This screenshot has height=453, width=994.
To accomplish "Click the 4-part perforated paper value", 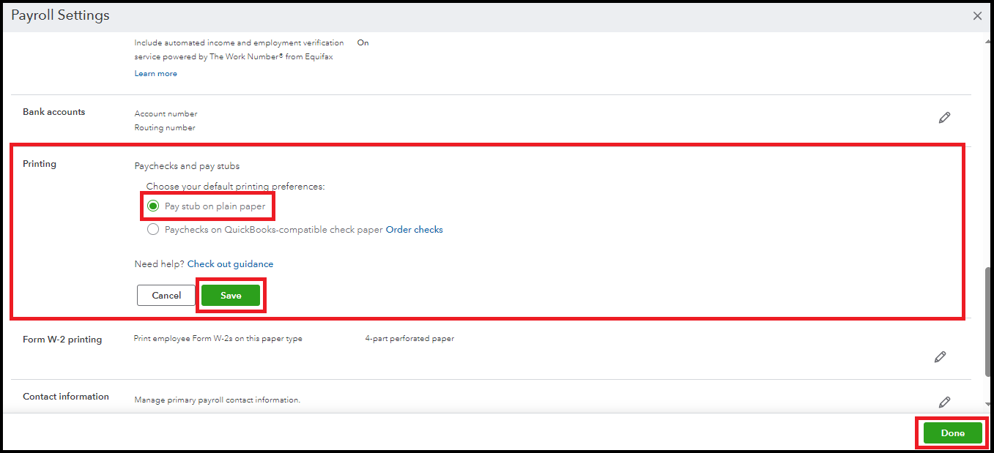I will (409, 339).
